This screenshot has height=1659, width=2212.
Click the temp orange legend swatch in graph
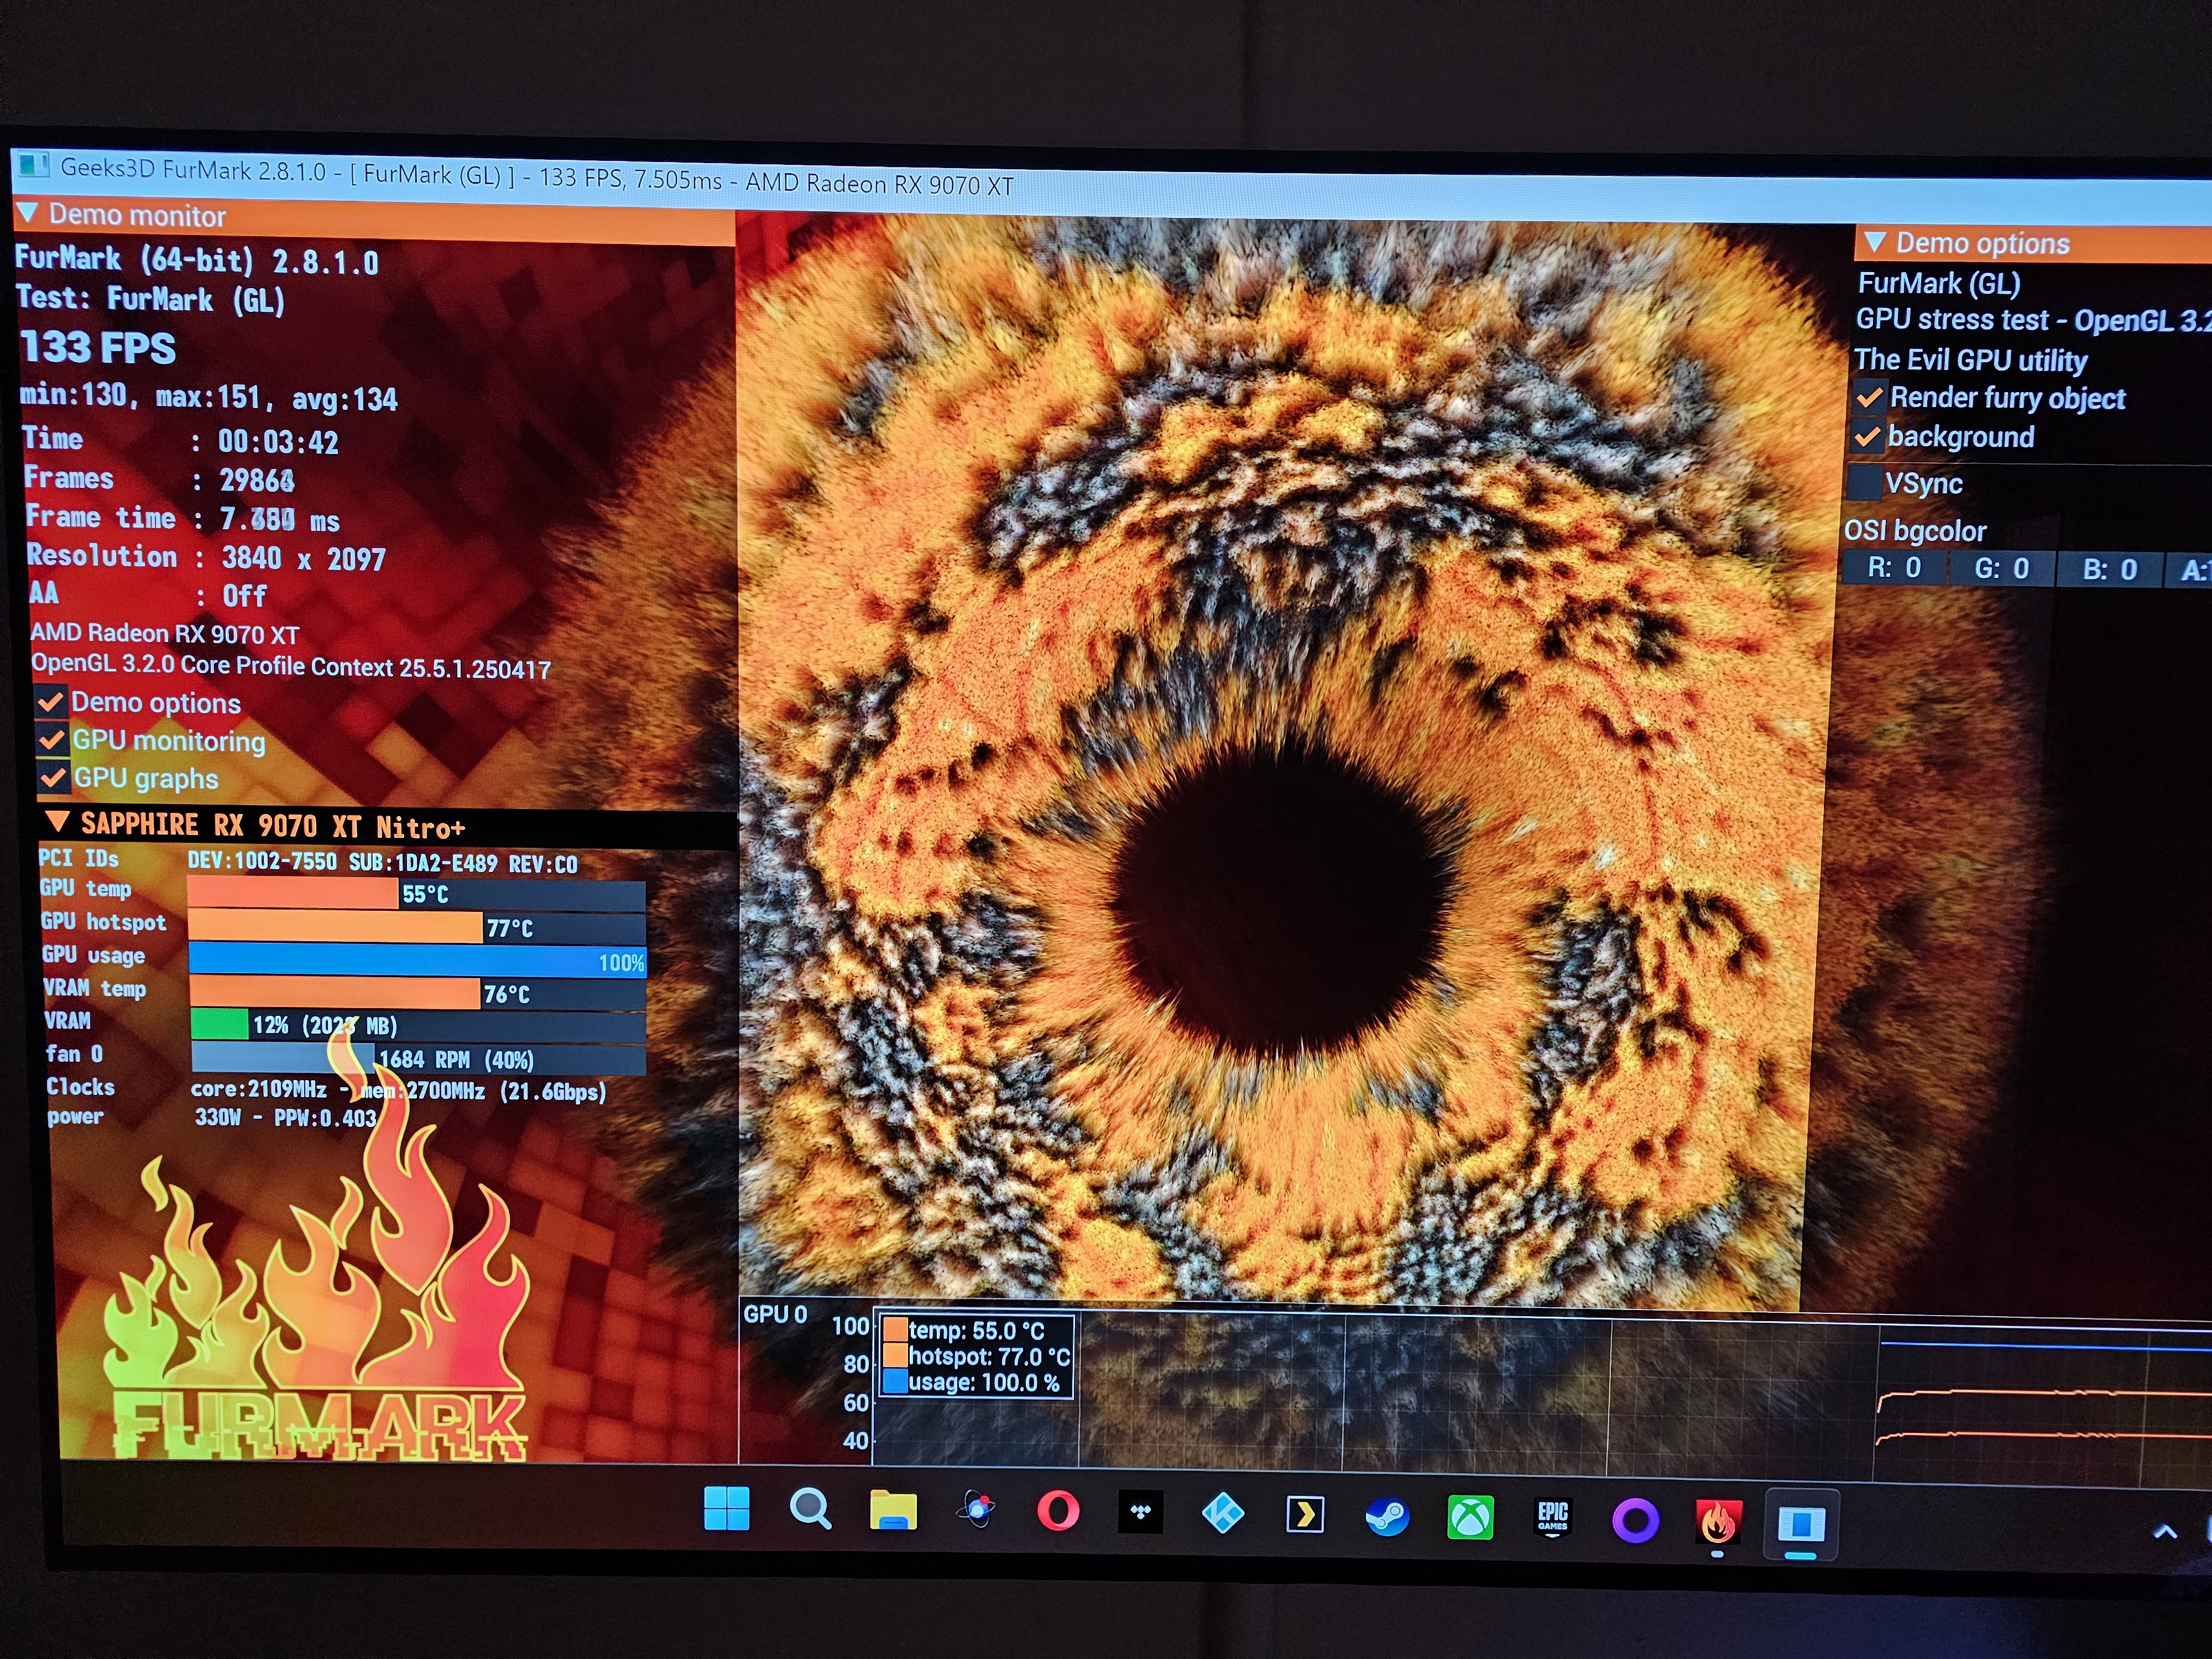(x=895, y=1330)
